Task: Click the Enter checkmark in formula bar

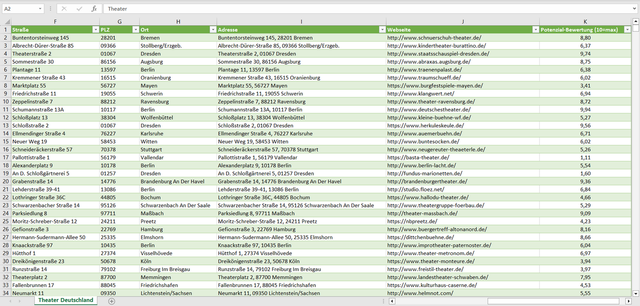Action: point(79,9)
